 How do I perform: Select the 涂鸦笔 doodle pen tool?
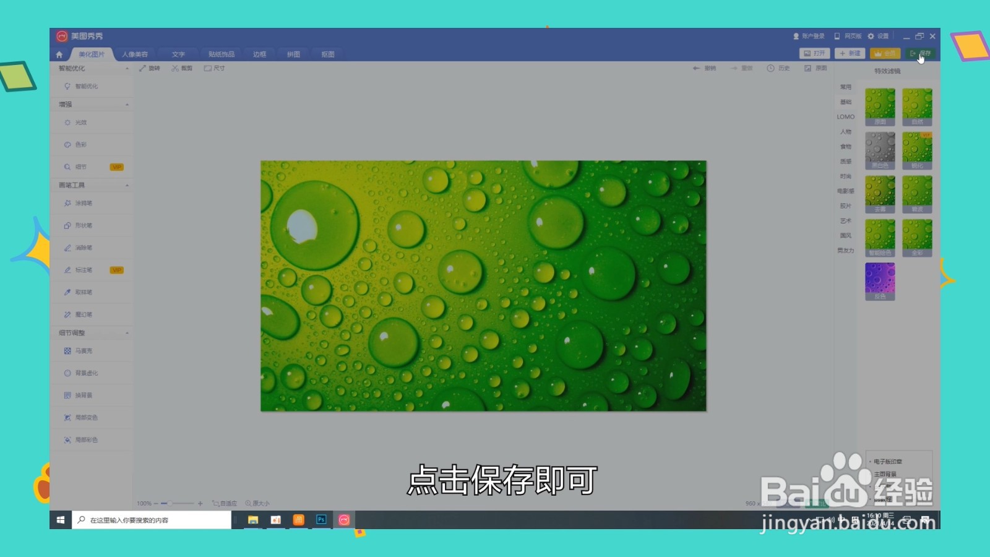coord(84,202)
